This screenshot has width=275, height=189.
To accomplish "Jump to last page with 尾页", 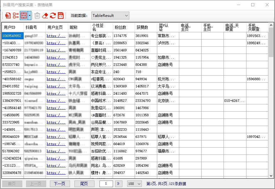I will 84,184.
